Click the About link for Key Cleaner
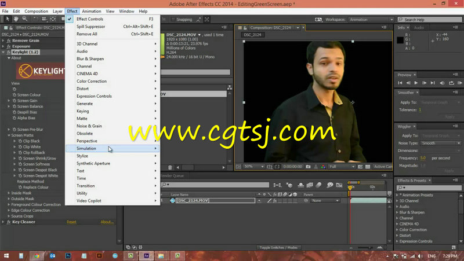The width and height of the screenshot is (464, 261). tap(107, 222)
